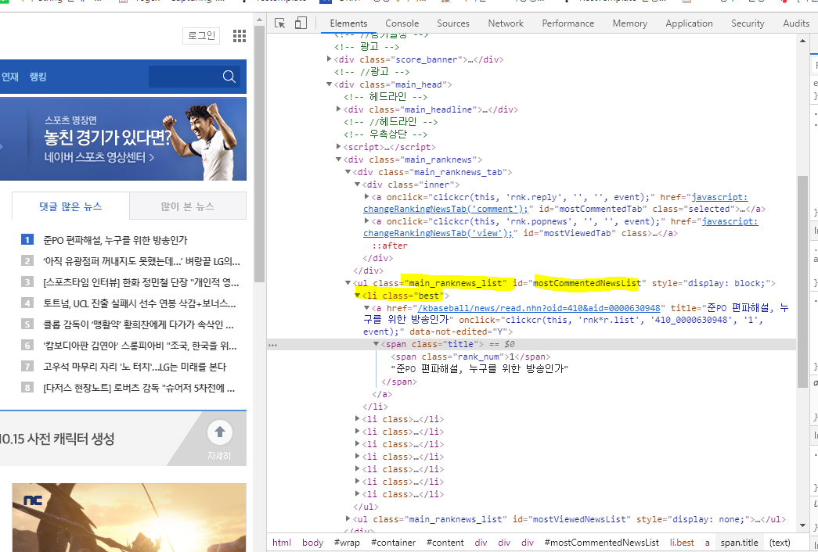Open news item '캄보디아판 김연아' 스롱피아비
Viewport: 818px width, 552px height.
[140, 346]
